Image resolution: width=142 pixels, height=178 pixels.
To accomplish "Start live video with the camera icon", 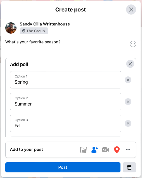I will click(x=106, y=150).
